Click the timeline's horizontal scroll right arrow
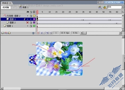Image resolution: width=125 pixels, height=90 pixels. coord(120,33)
